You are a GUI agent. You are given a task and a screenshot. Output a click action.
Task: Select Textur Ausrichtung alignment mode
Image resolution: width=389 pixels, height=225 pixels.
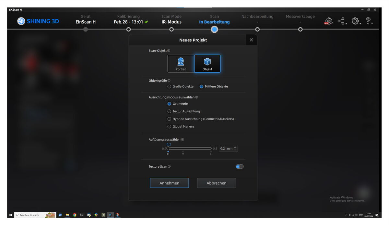(183, 111)
